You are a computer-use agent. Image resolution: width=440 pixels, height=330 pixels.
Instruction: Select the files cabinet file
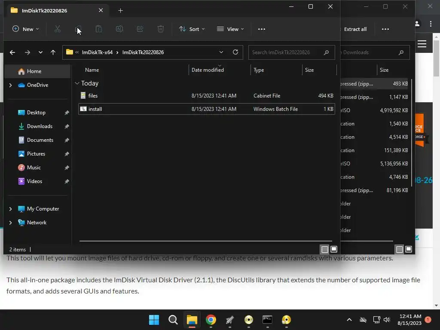(x=207, y=96)
